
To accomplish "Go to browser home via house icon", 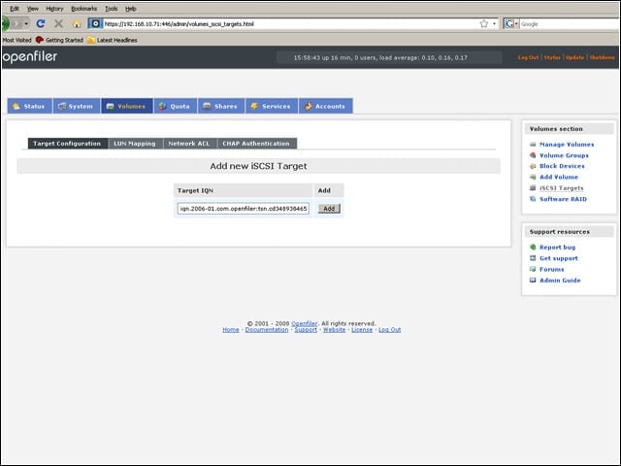I will (x=77, y=24).
